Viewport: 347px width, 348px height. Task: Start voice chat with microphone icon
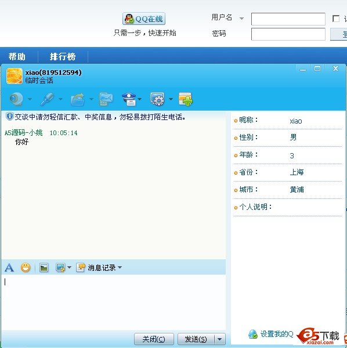[48, 99]
